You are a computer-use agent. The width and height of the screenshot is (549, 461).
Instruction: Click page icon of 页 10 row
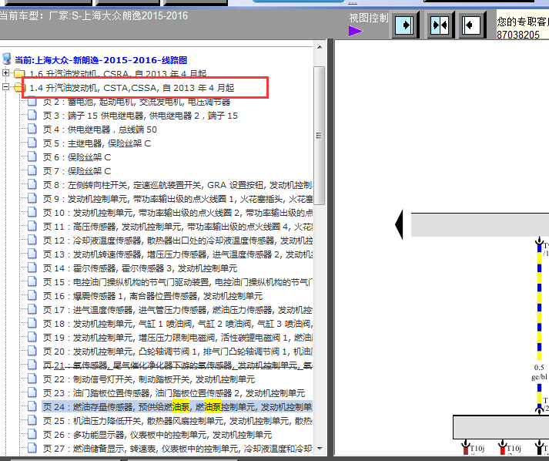pyautogui.click(x=32, y=212)
